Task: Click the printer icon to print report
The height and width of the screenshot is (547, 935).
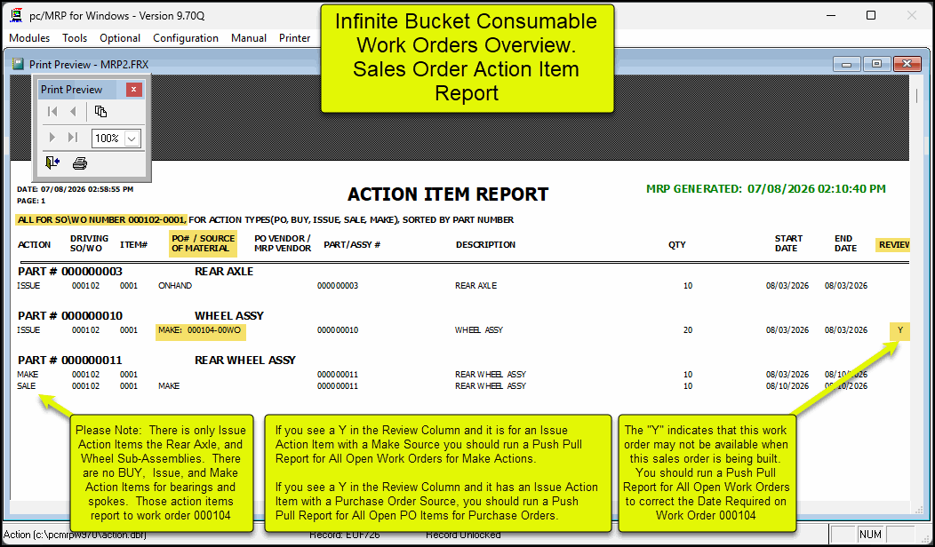Action: coord(80,163)
